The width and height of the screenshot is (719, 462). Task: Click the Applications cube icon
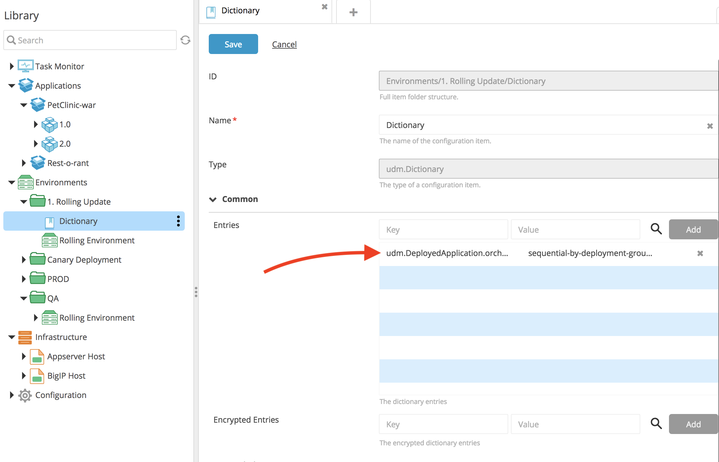click(x=26, y=85)
